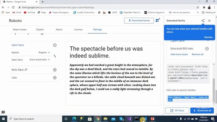This screenshot has height=122, width=217.
Task: Go back in browser
Action: click(3, 7)
